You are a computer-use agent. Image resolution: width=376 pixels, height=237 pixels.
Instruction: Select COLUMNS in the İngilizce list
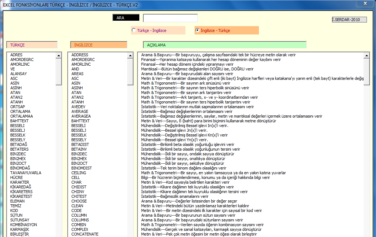click(x=80, y=220)
